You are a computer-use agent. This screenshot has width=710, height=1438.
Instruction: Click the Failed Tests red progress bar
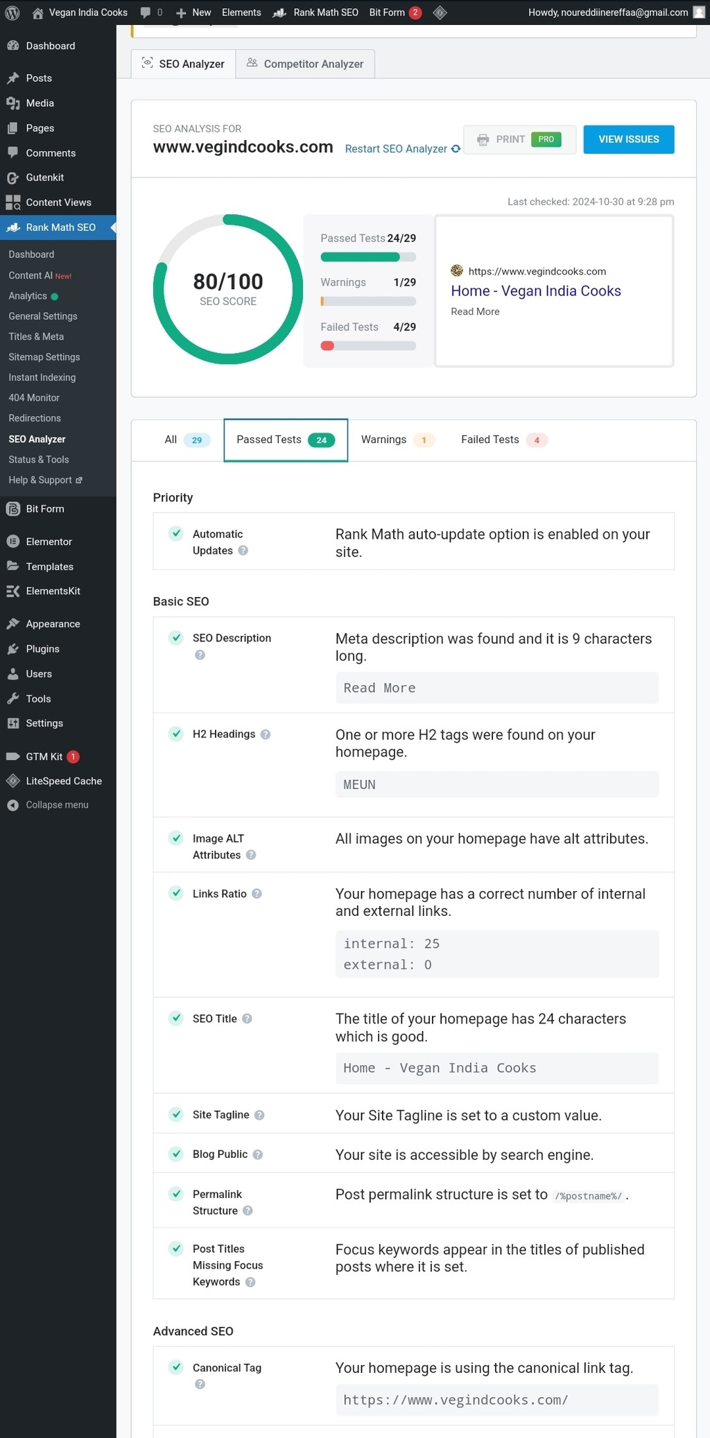pos(368,346)
